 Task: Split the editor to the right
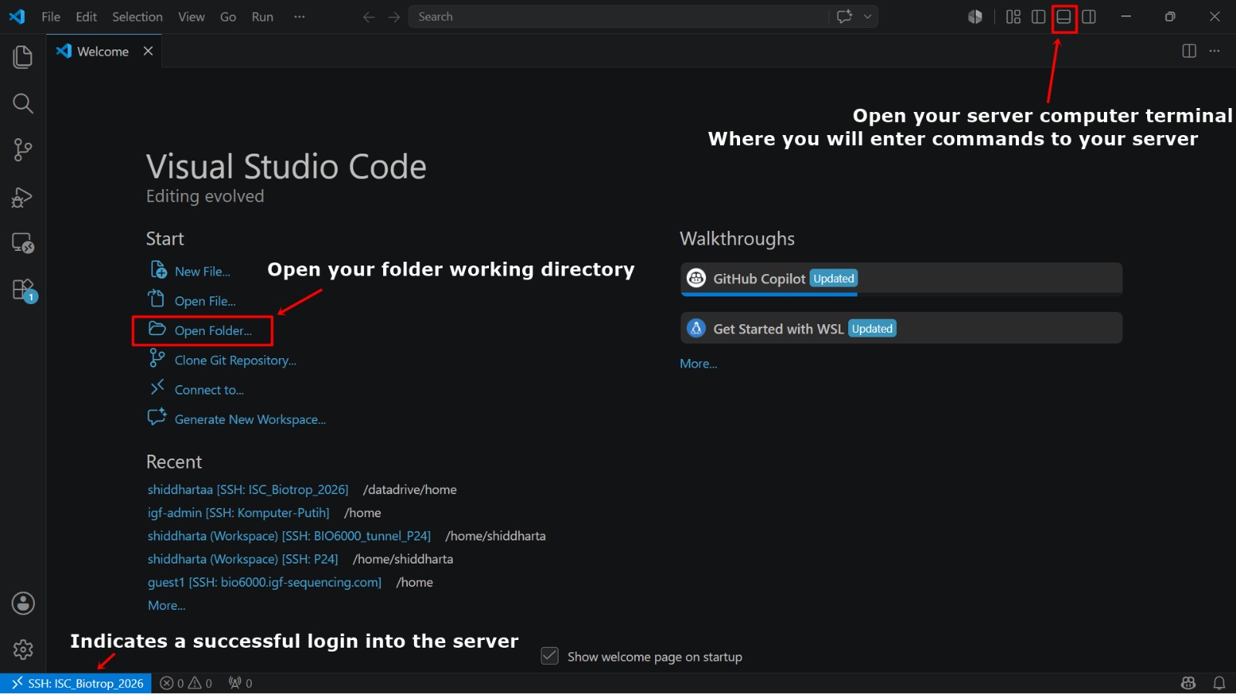point(1189,51)
